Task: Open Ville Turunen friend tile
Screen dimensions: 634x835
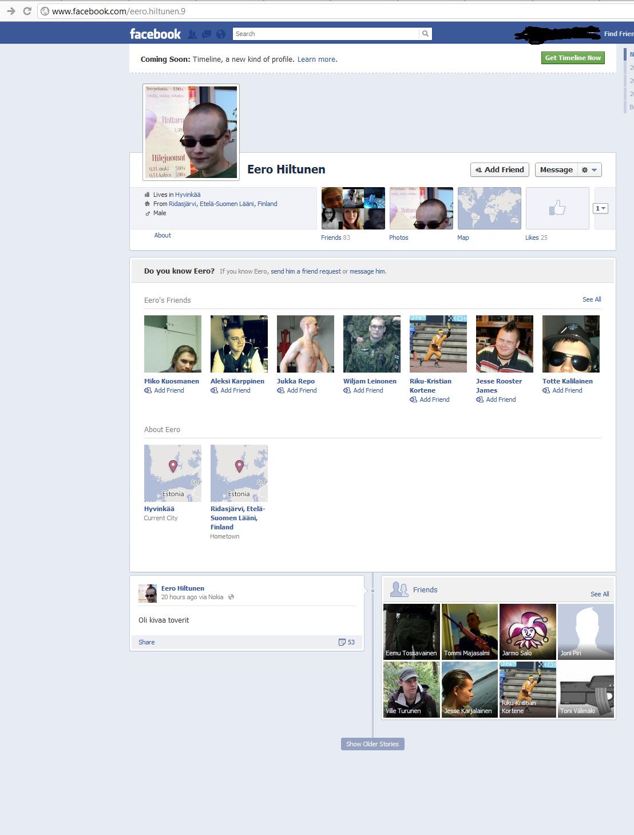Action: pyautogui.click(x=411, y=690)
